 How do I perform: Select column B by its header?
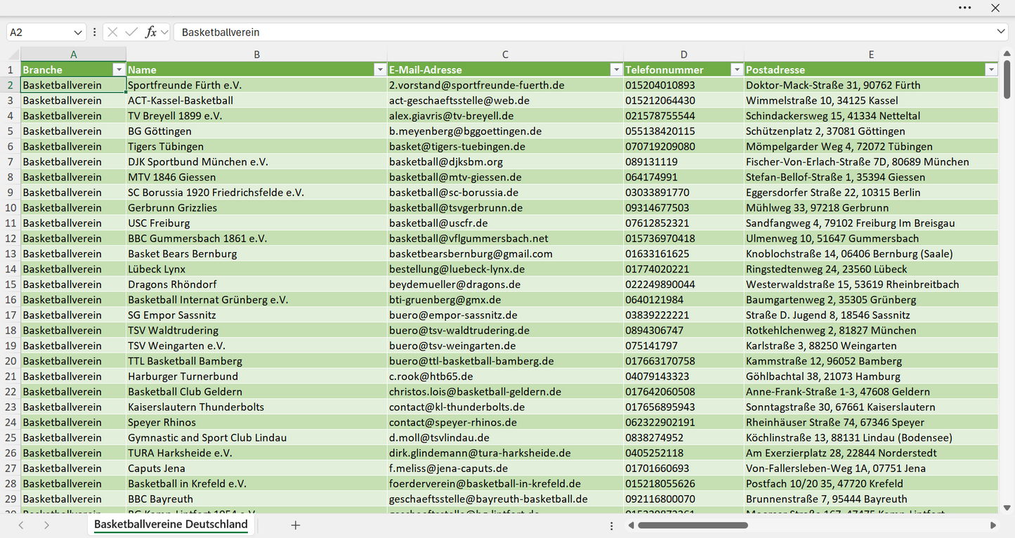pyautogui.click(x=257, y=54)
